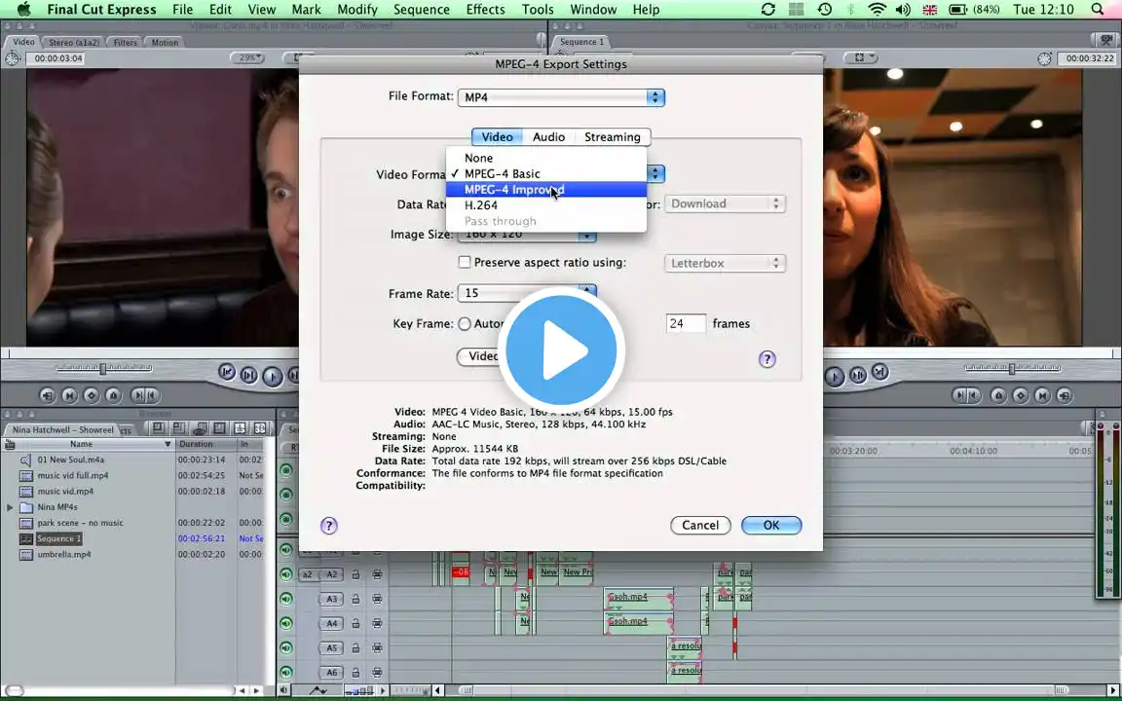Choose None in video format list
The height and width of the screenshot is (701, 1122).
546,158
